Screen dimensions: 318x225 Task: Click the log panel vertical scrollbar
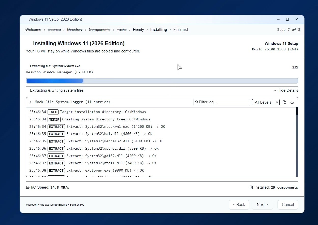coord(297,142)
